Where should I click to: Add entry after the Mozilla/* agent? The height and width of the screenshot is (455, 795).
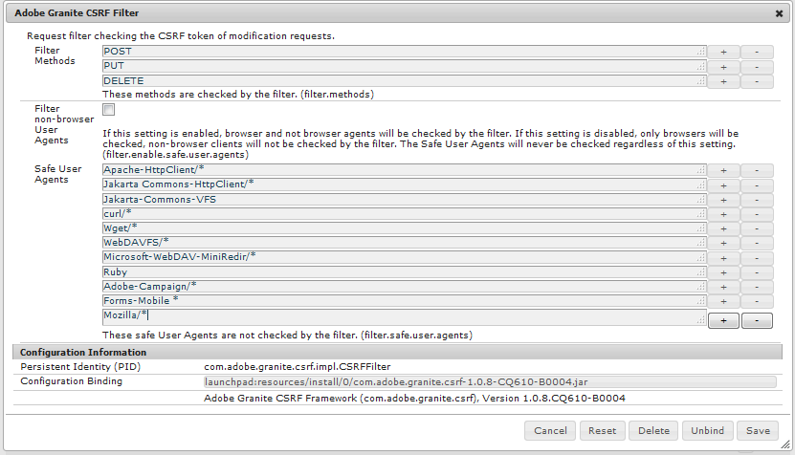(723, 321)
